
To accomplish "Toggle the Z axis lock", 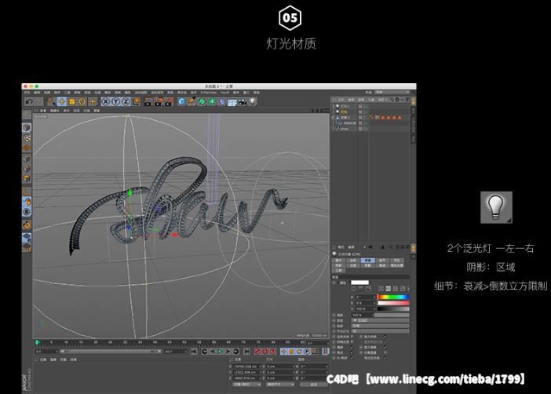I will 126,101.
